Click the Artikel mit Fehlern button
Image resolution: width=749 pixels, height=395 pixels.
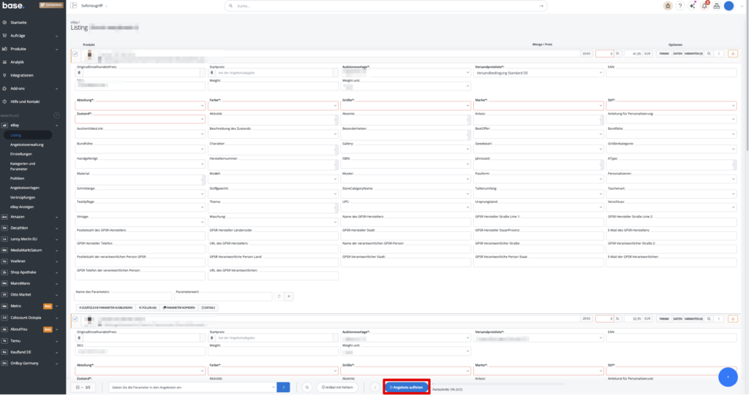tap(337, 388)
